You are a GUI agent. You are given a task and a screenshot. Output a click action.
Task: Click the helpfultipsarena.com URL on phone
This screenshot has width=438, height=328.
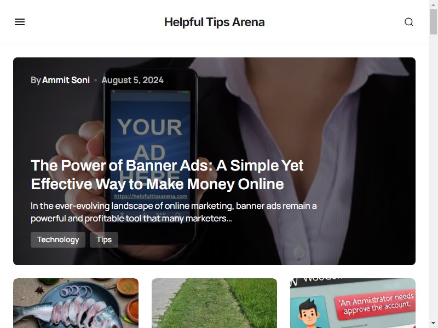(x=151, y=196)
